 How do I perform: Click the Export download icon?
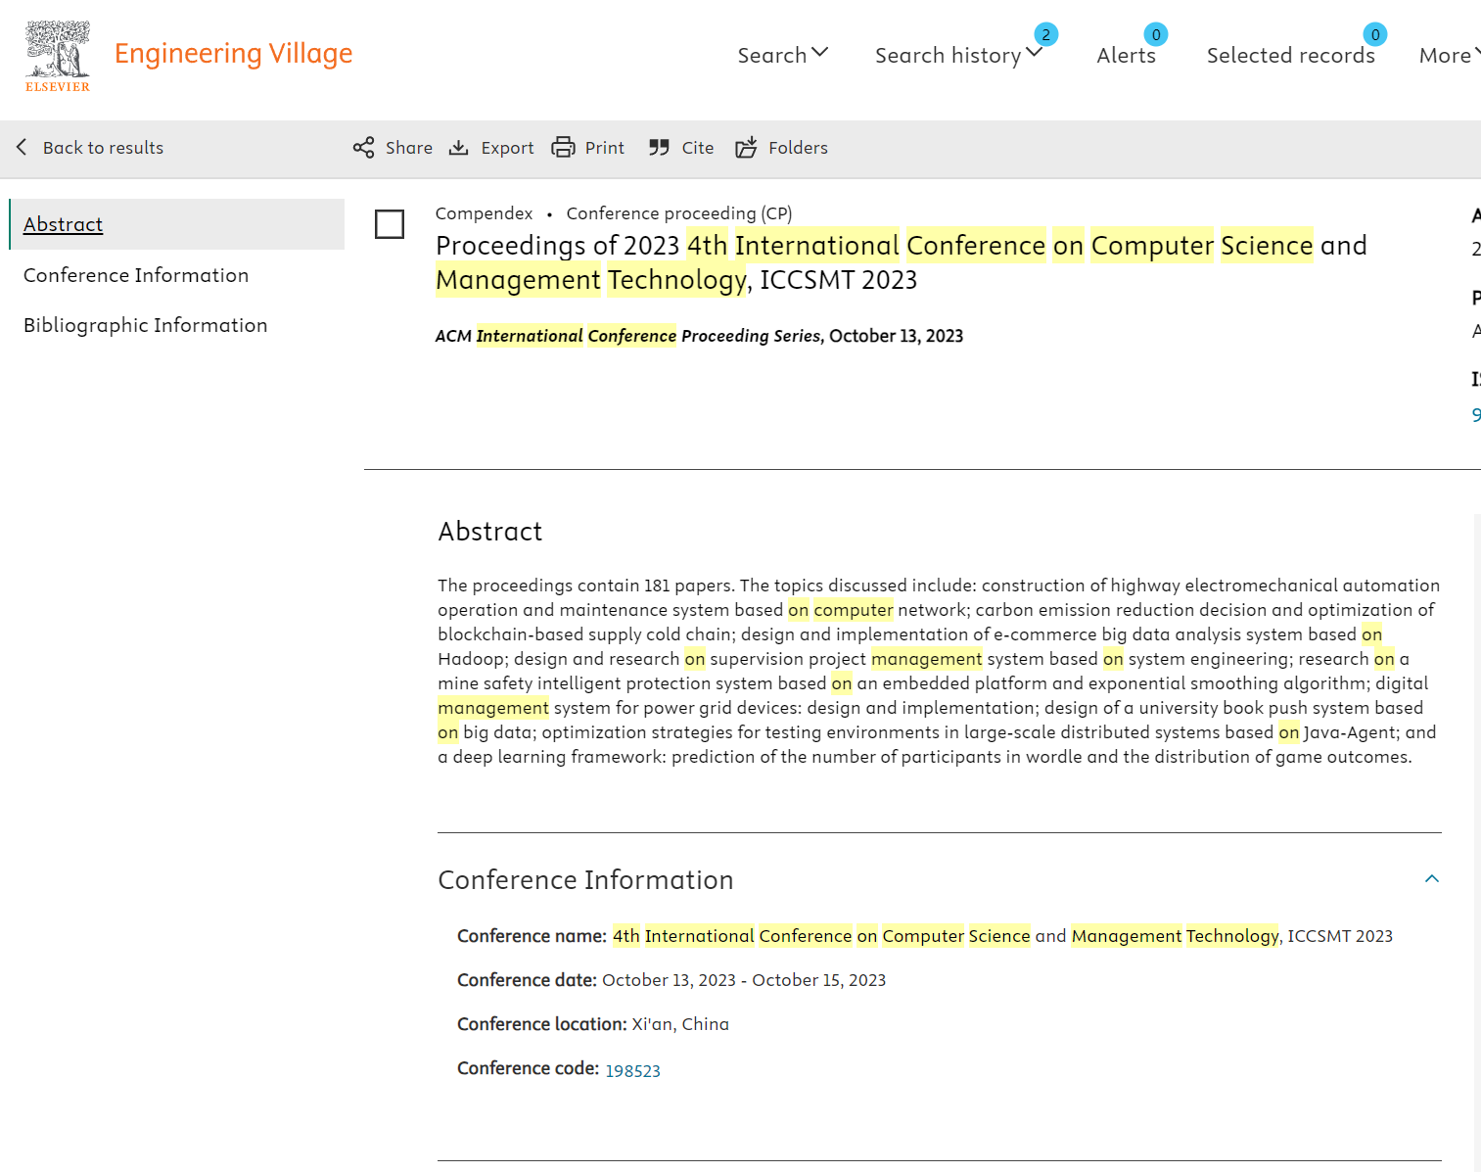click(458, 148)
